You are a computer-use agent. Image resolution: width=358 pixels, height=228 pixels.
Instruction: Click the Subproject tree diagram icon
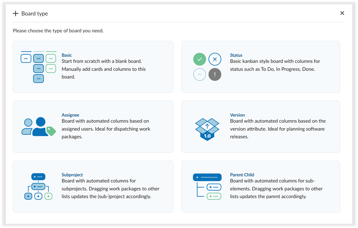pyautogui.click(x=38, y=187)
